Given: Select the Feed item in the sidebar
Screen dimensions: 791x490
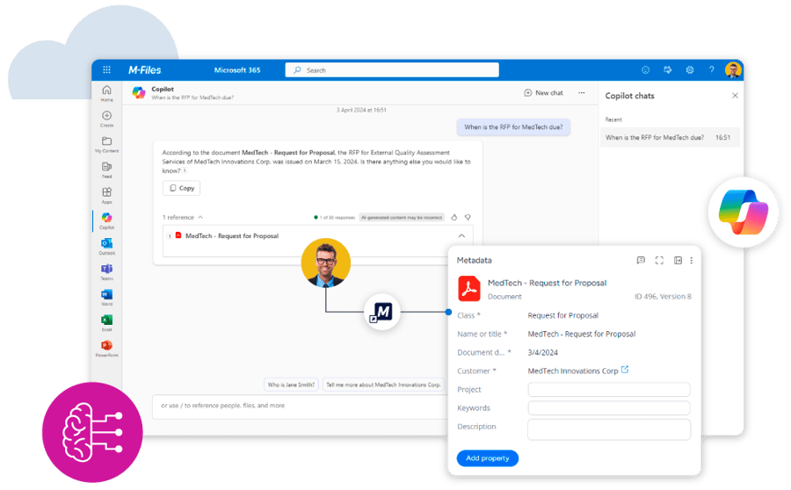Looking at the screenshot, I should pyautogui.click(x=106, y=169).
